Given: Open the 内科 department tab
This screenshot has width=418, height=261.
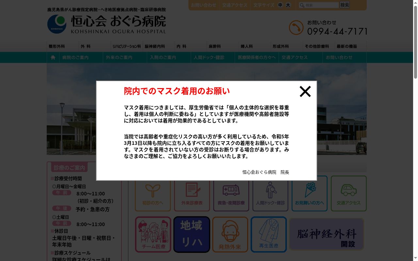Looking at the screenshot, I should (191, 46).
